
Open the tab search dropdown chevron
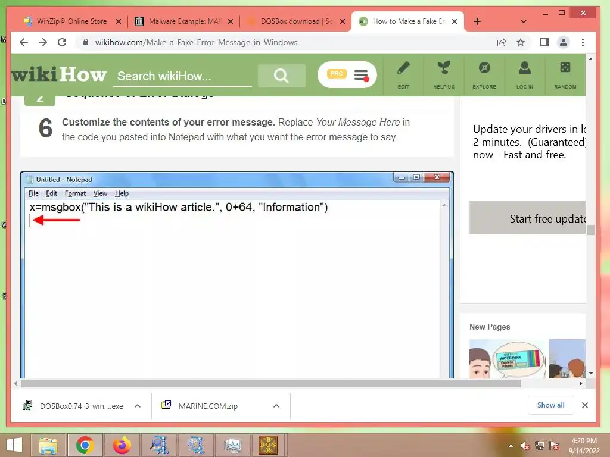point(523,21)
